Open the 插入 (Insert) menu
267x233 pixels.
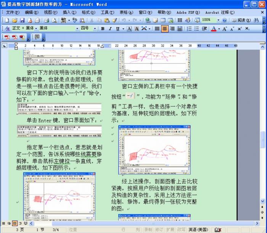pyautogui.click(x=69, y=12)
